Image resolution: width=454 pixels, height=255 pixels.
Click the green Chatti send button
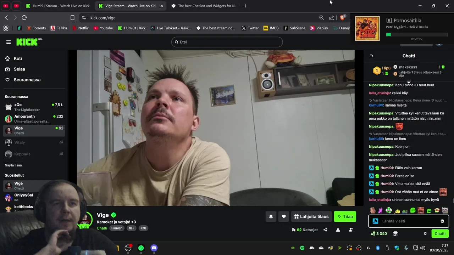point(440,233)
